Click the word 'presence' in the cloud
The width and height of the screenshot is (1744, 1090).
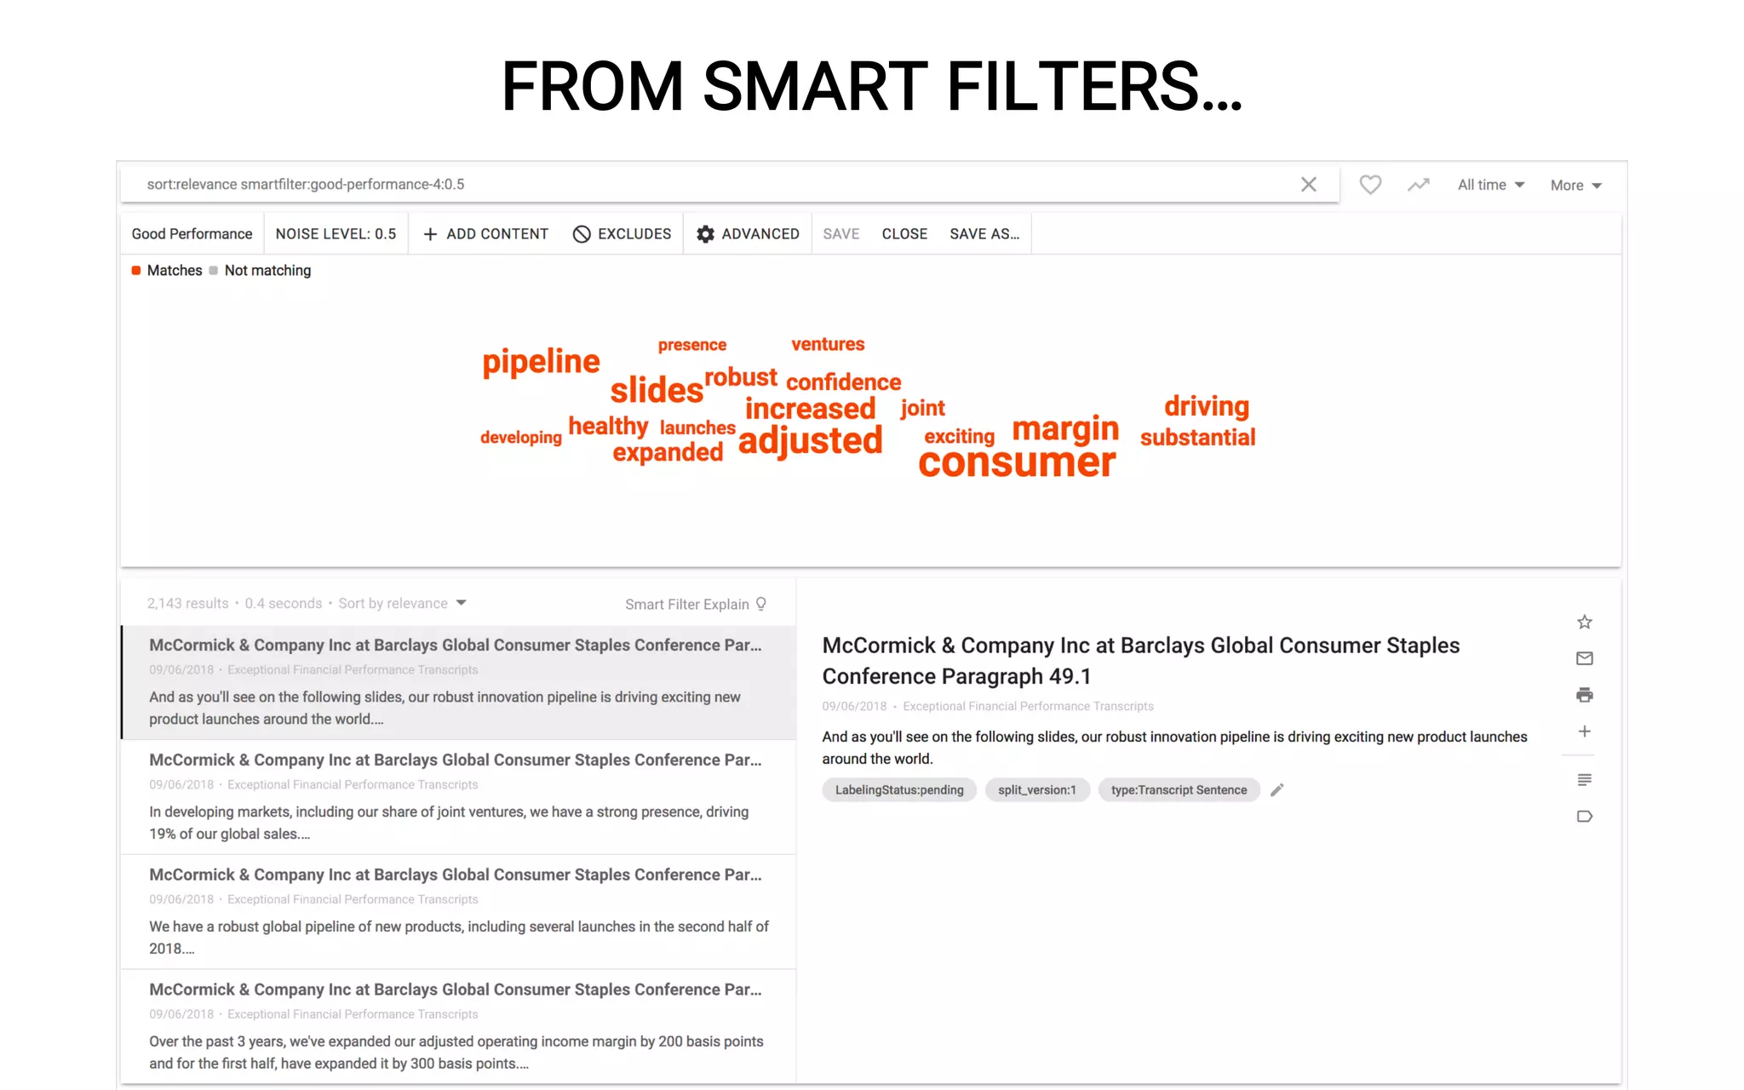tap(691, 345)
